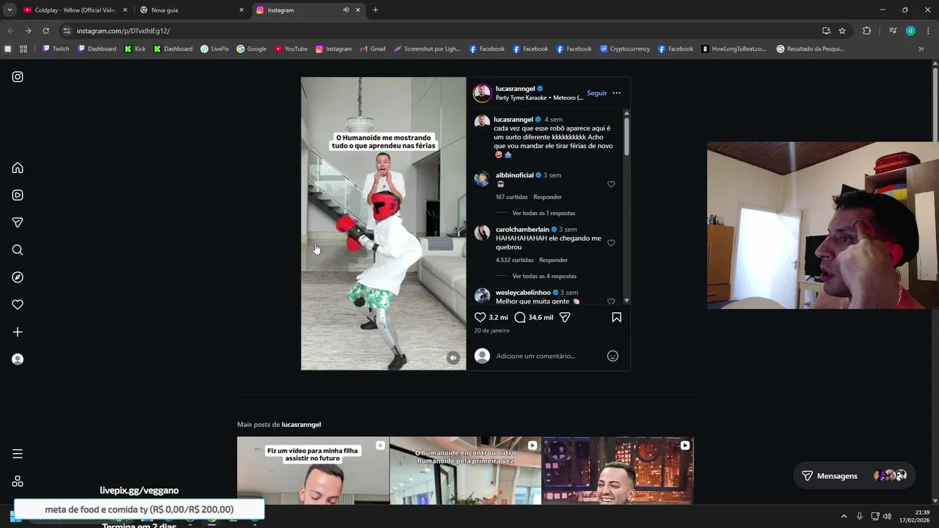Reply to carolchamberlain's comment
Image resolution: width=939 pixels, height=528 pixels.
point(553,260)
